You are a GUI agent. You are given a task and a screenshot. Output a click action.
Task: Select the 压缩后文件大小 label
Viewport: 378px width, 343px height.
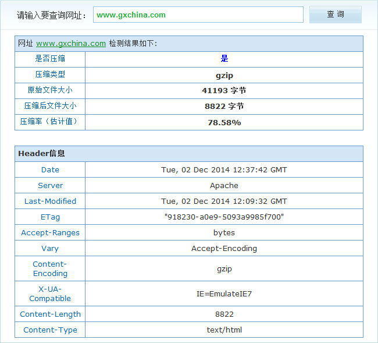click(x=50, y=106)
